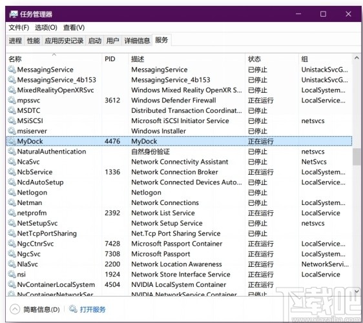Click the gear icon beside msiserver
The height and width of the screenshot is (323, 363).
pyautogui.click(x=12, y=131)
